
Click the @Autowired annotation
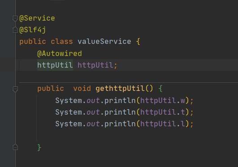tap(60, 54)
